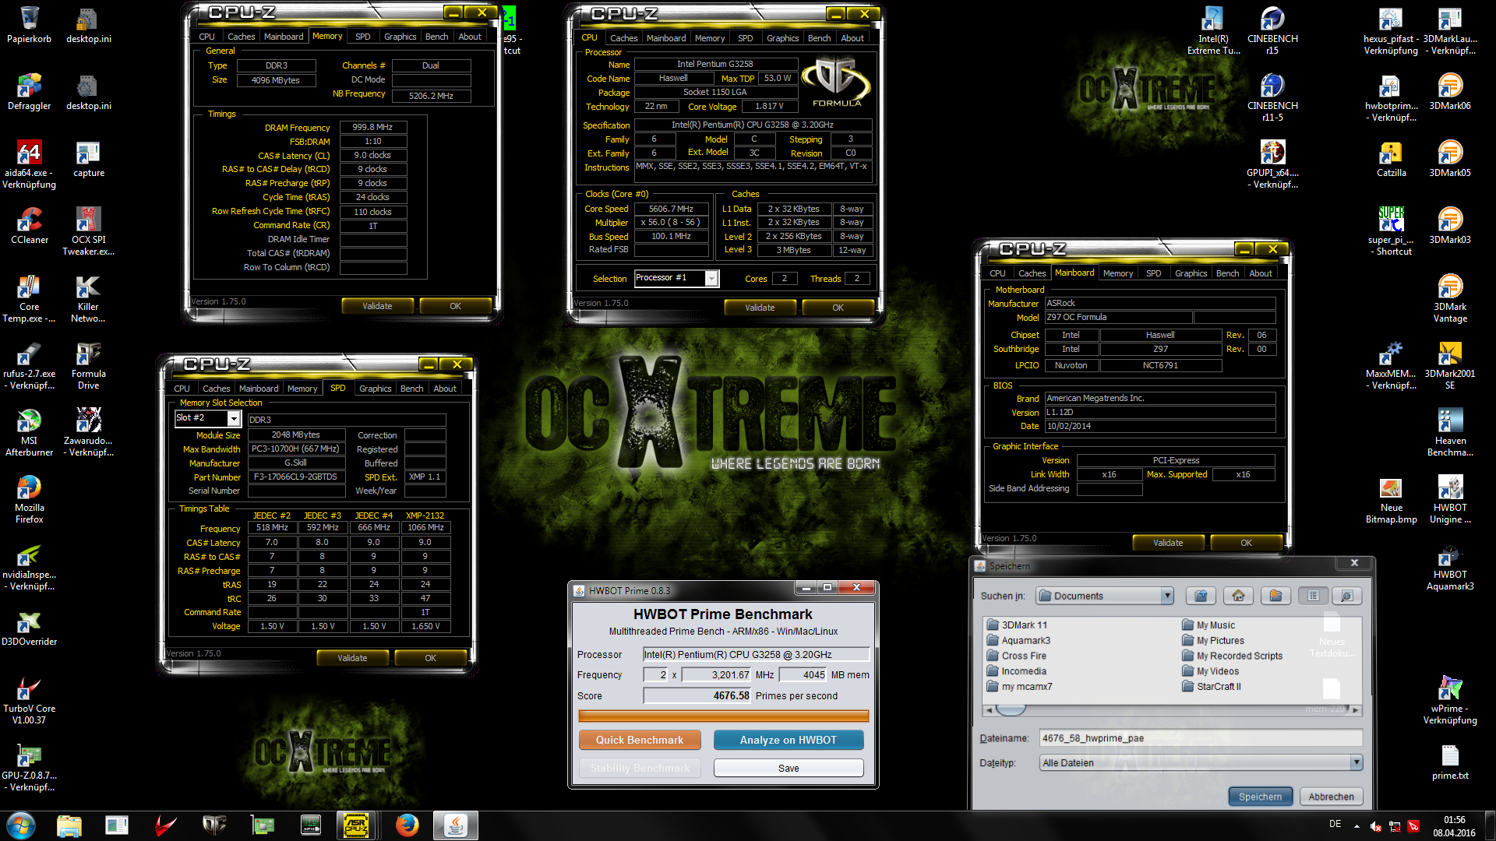Toggle details view in Speichern dialog

pos(1346,596)
